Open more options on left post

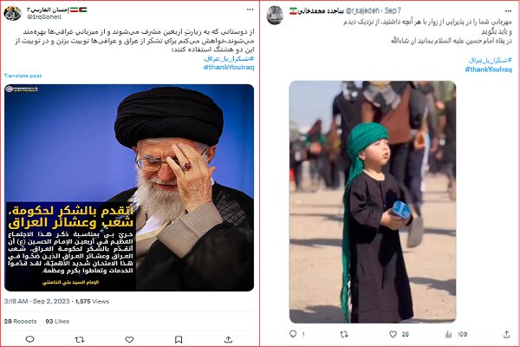point(250,10)
